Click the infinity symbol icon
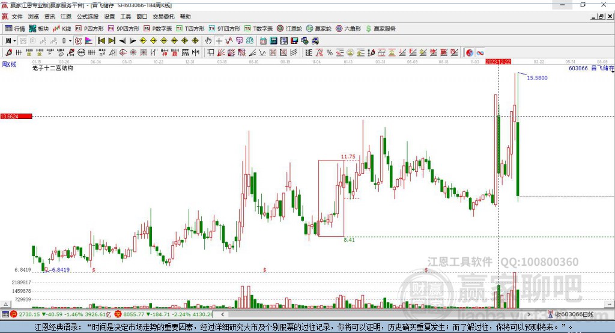The image size is (615, 333). (x=480, y=53)
